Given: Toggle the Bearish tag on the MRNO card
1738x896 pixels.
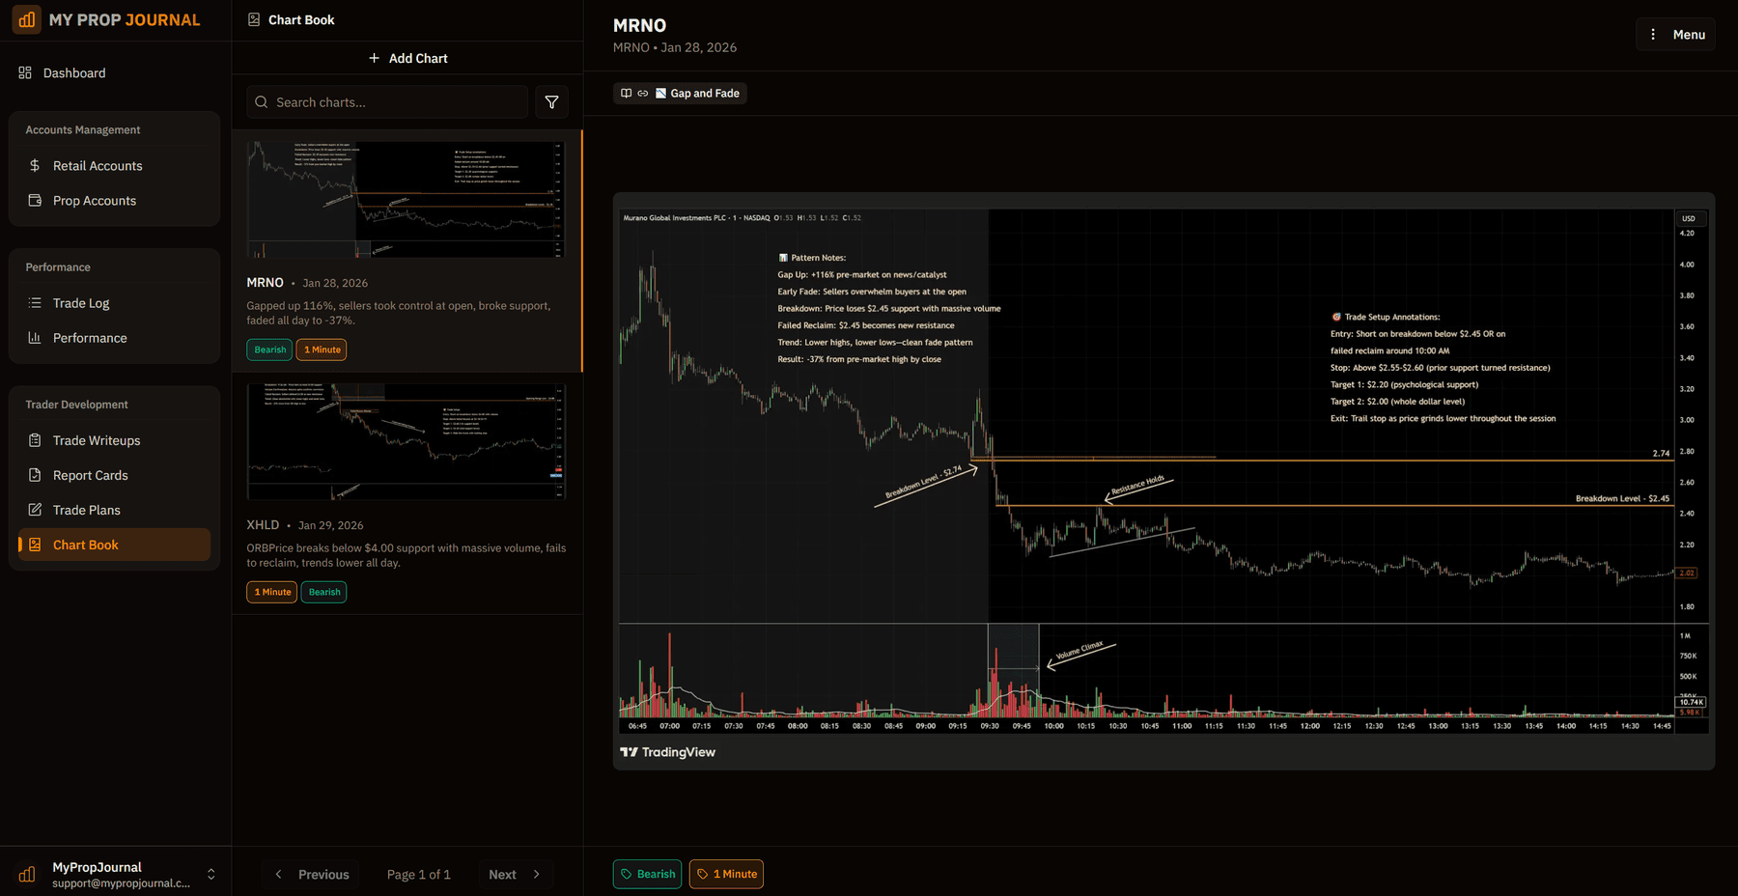Looking at the screenshot, I should [x=269, y=349].
